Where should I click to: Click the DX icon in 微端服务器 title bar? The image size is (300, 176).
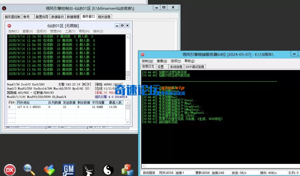142,54
